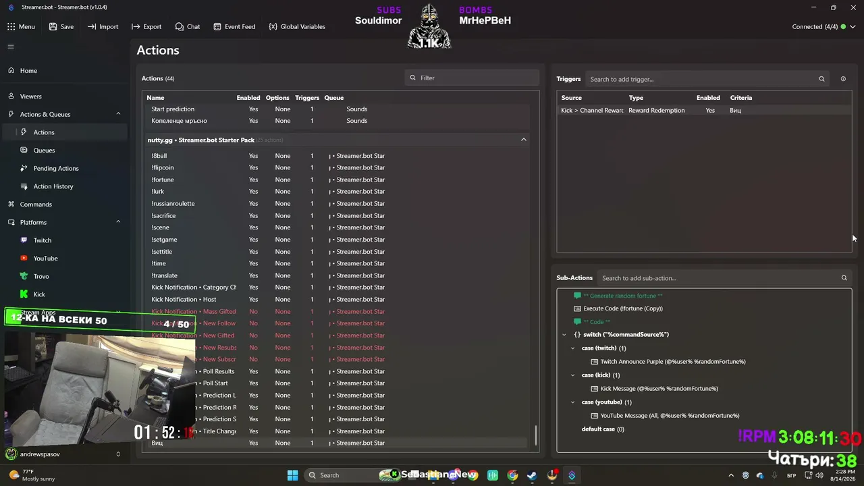864x486 pixels.
Task: Open the Trovo platform settings
Action: [x=64, y=276]
